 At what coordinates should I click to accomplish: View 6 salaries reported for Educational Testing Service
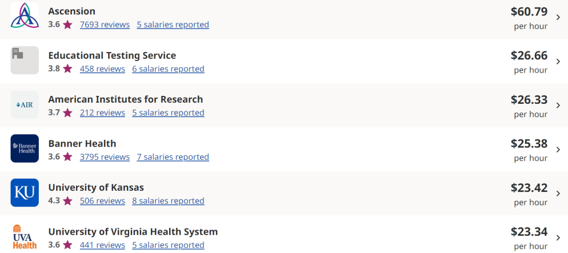click(x=168, y=69)
